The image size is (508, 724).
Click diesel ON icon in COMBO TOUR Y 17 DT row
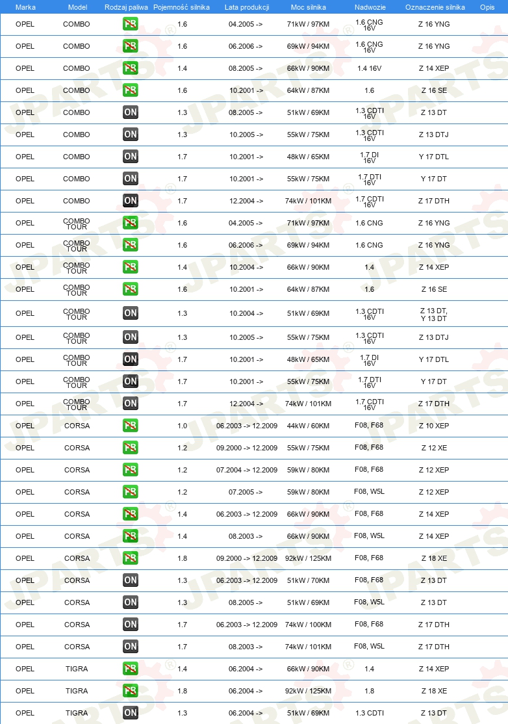click(131, 381)
